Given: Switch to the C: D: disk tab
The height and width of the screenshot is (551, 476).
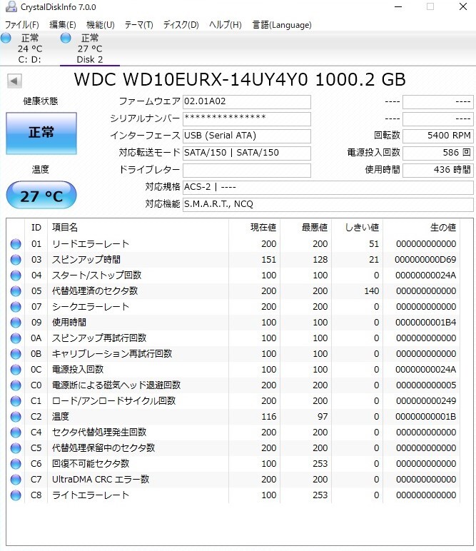Looking at the screenshot, I should point(30,49).
